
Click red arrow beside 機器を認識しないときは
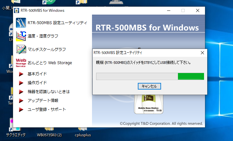click(21, 92)
